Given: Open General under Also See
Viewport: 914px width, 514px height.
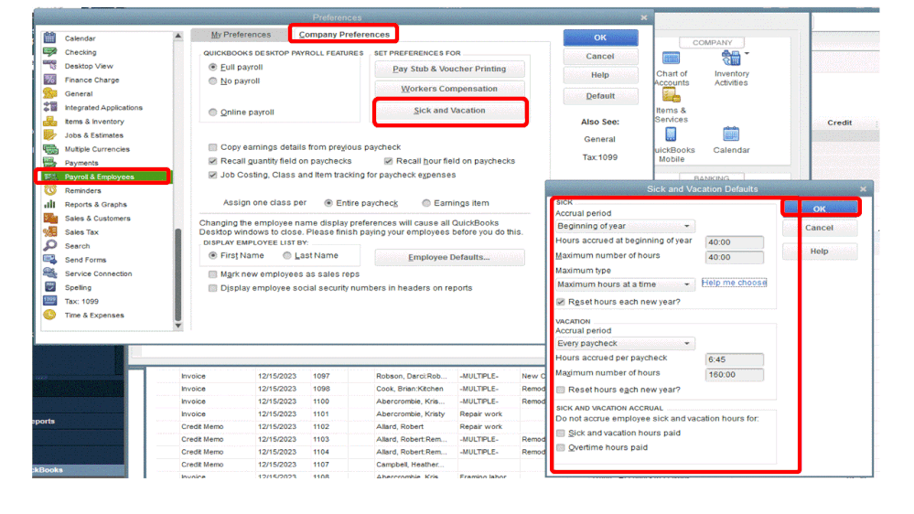Looking at the screenshot, I should 600,139.
